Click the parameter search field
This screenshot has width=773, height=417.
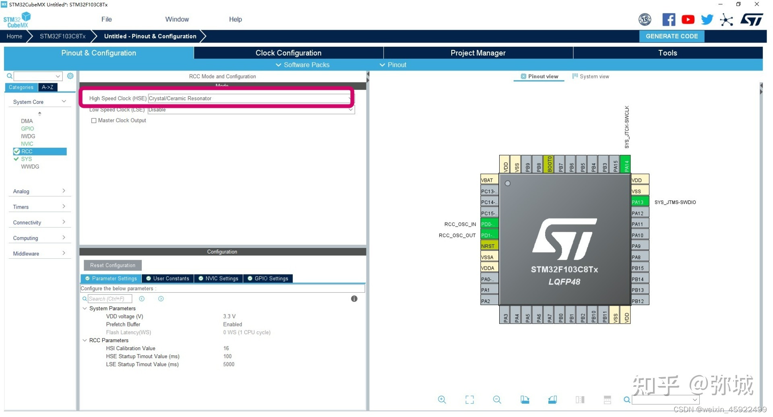[110, 299]
